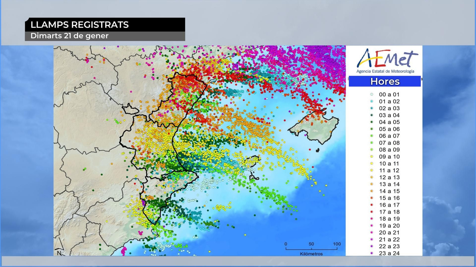
Task: Click the north arrow compass on map
Action: (59, 246)
